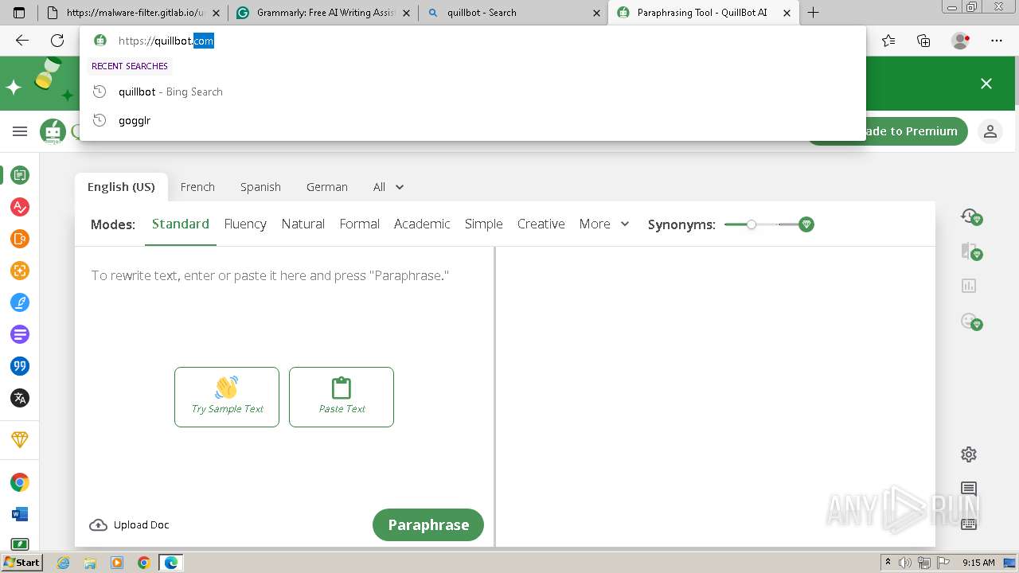Screen dimensions: 1019x573
Task: Open the compare modes icon
Action: pyautogui.click(x=970, y=251)
